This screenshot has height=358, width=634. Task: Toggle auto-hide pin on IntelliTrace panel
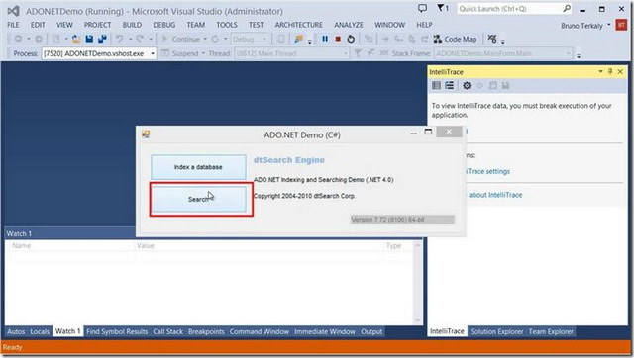[x=610, y=71]
